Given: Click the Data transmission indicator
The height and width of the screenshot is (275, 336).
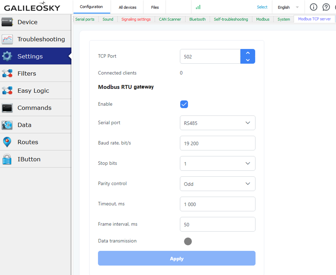Looking at the screenshot, I should (188, 241).
